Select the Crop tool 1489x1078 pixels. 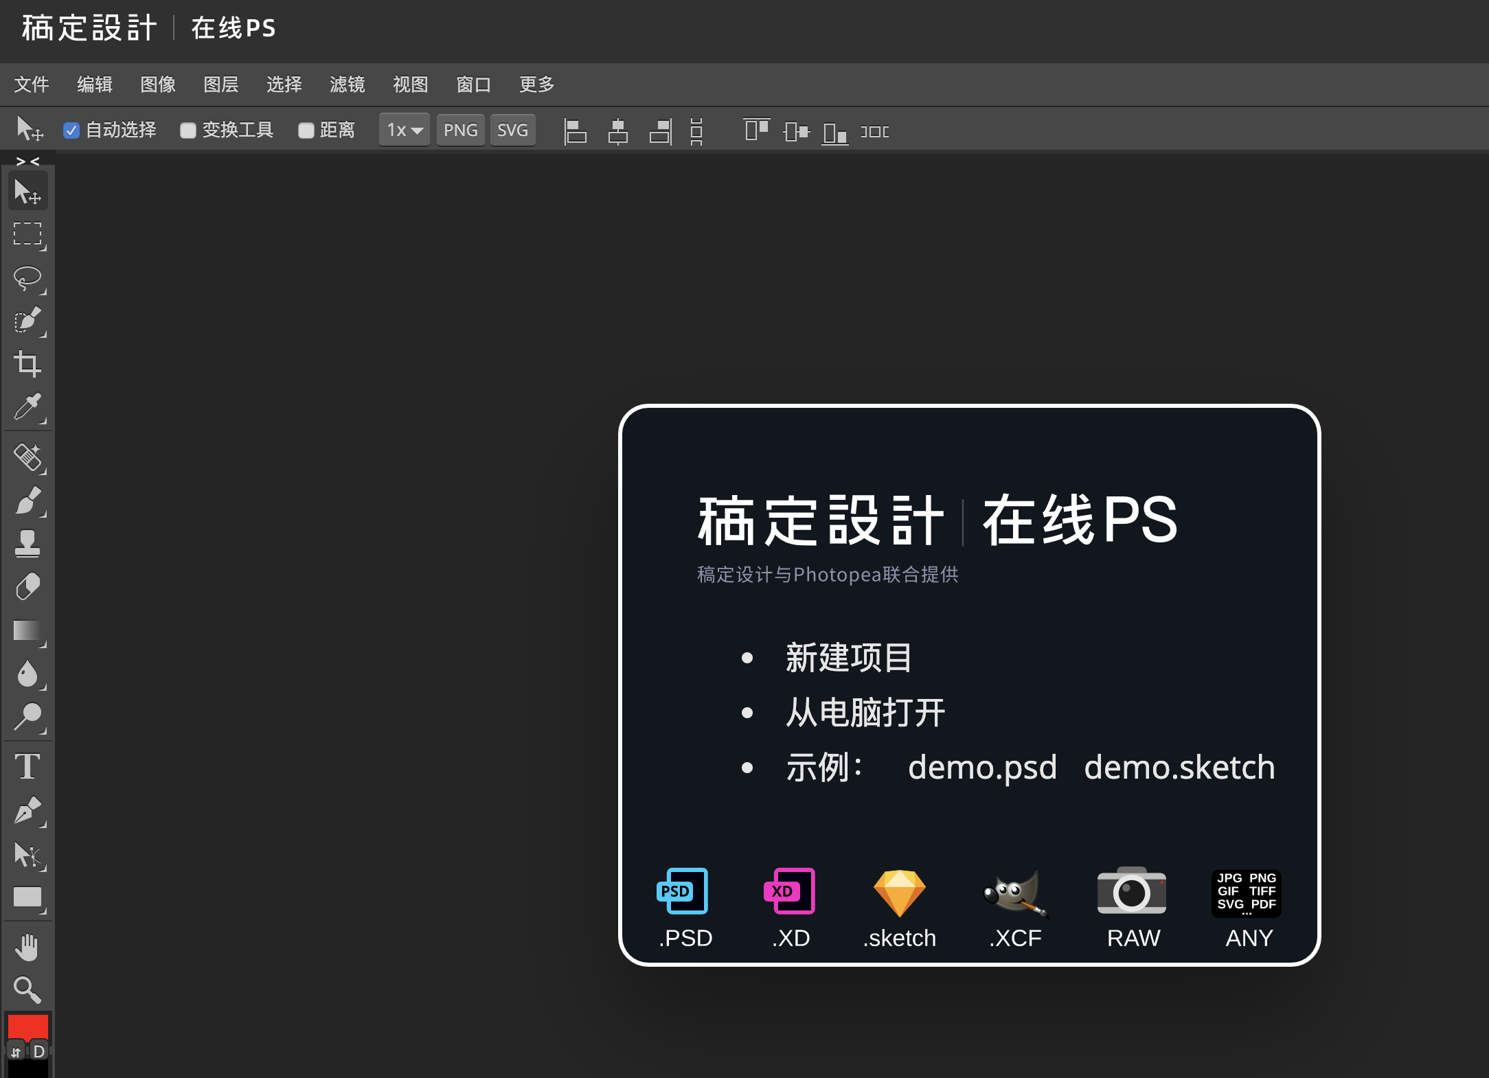tap(27, 364)
